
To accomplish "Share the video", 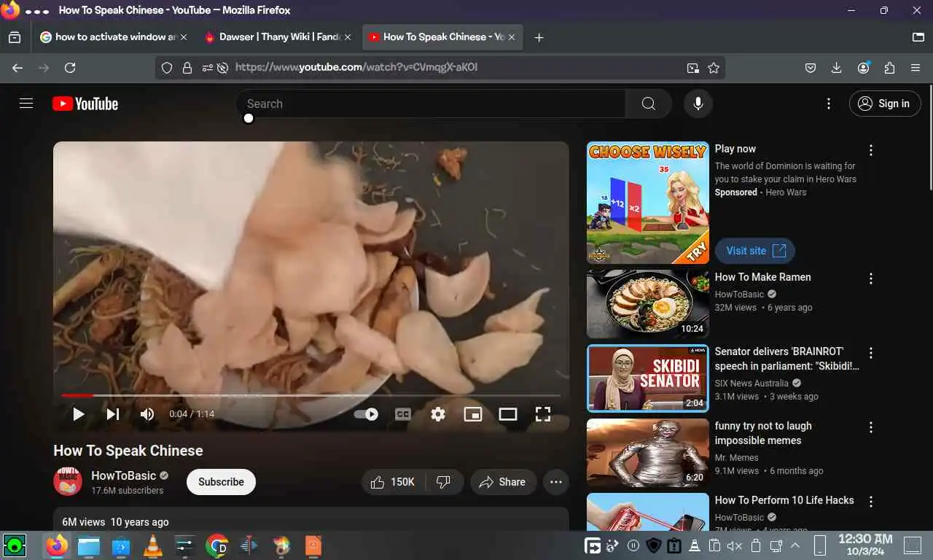I will (x=503, y=482).
